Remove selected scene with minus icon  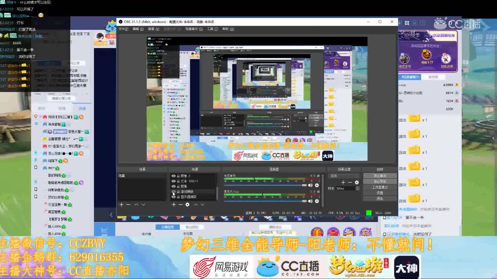(128, 205)
